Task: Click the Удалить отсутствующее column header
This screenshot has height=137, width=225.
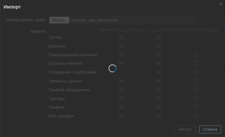Action: click(x=197, y=30)
